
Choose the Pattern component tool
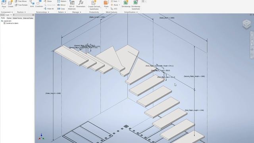coord(62,1)
